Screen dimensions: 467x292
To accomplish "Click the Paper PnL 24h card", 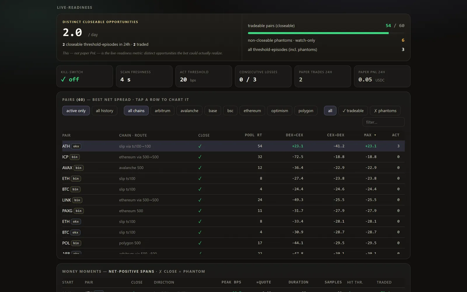I will pos(382,76).
